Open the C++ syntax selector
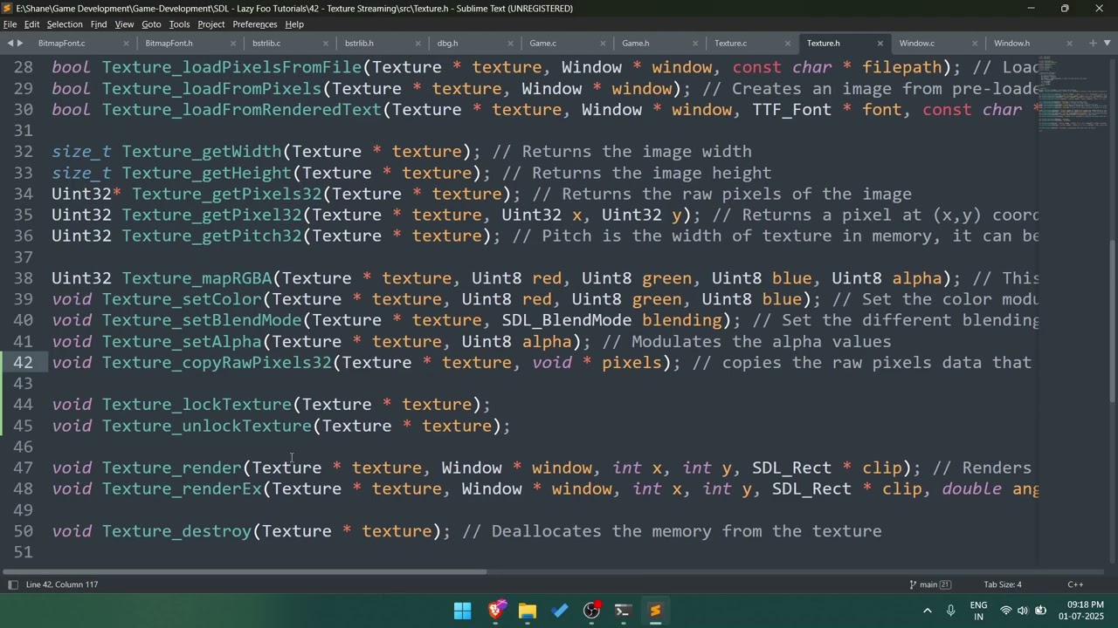Image resolution: width=1118 pixels, height=628 pixels. click(x=1075, y=584)
